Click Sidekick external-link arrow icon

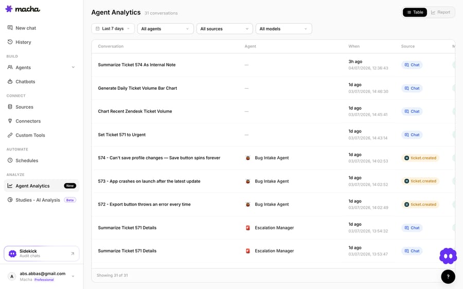coord(73,254)
